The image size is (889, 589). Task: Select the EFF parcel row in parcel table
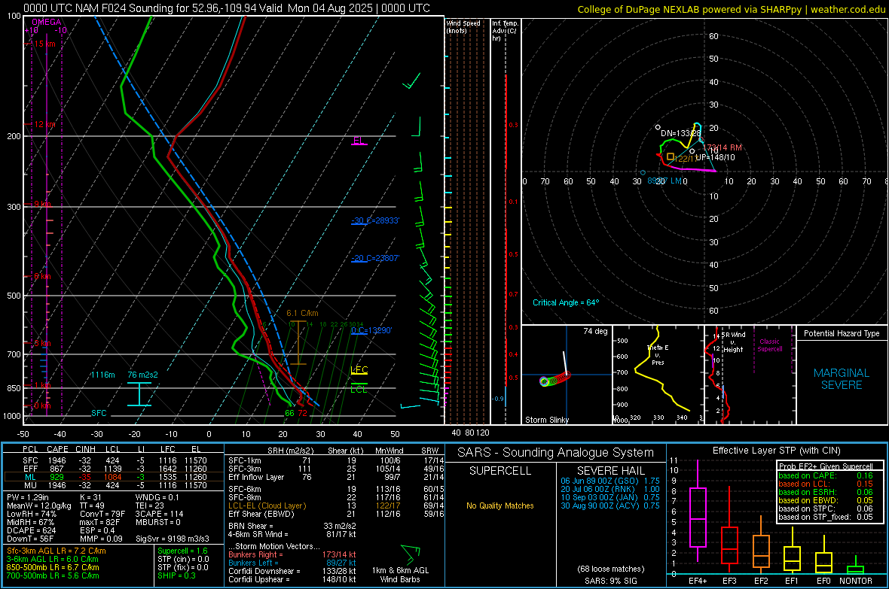point(115,469)
